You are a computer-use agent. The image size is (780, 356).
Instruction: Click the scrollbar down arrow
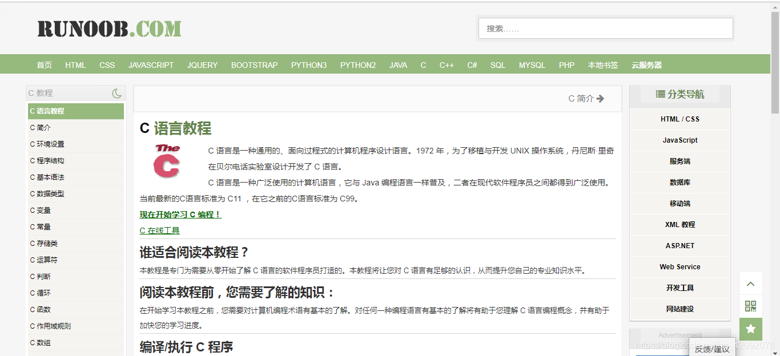(x=776, y=352)
